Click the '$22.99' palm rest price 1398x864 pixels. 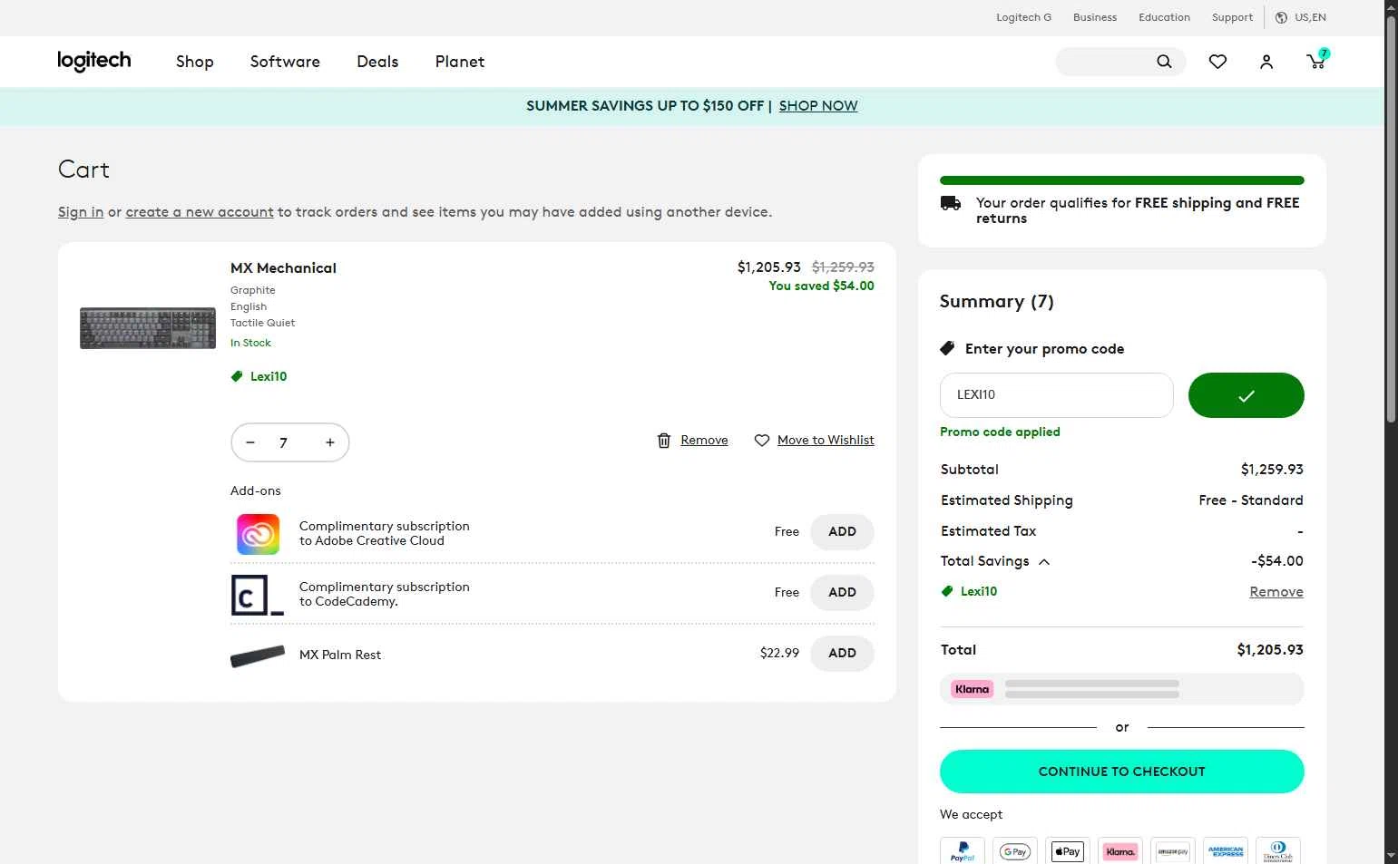click(x=779, y=653)
